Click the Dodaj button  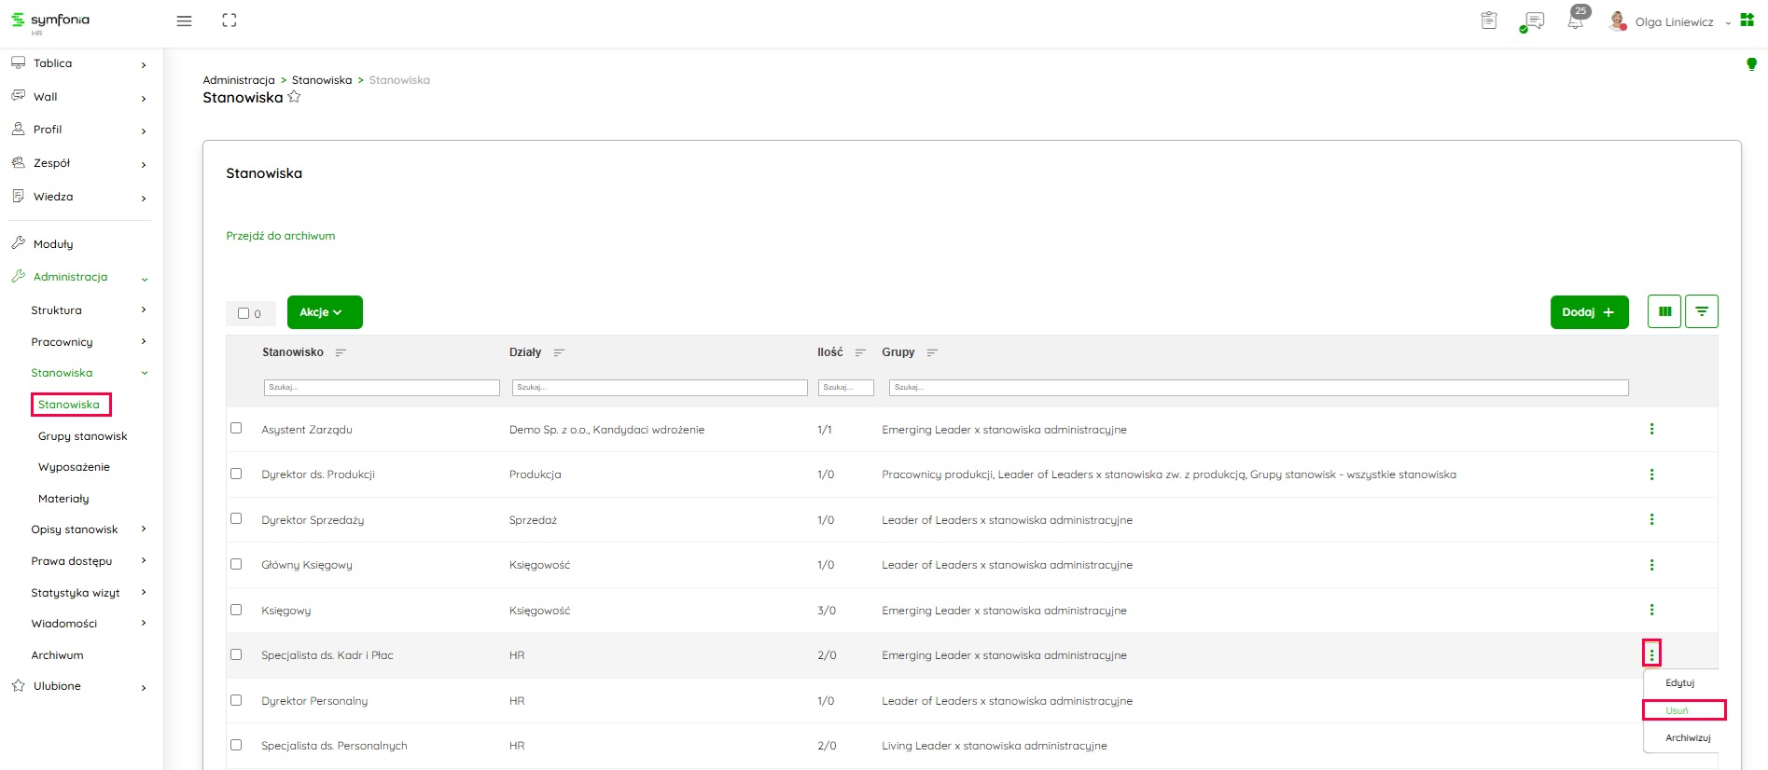(1589, 312)
